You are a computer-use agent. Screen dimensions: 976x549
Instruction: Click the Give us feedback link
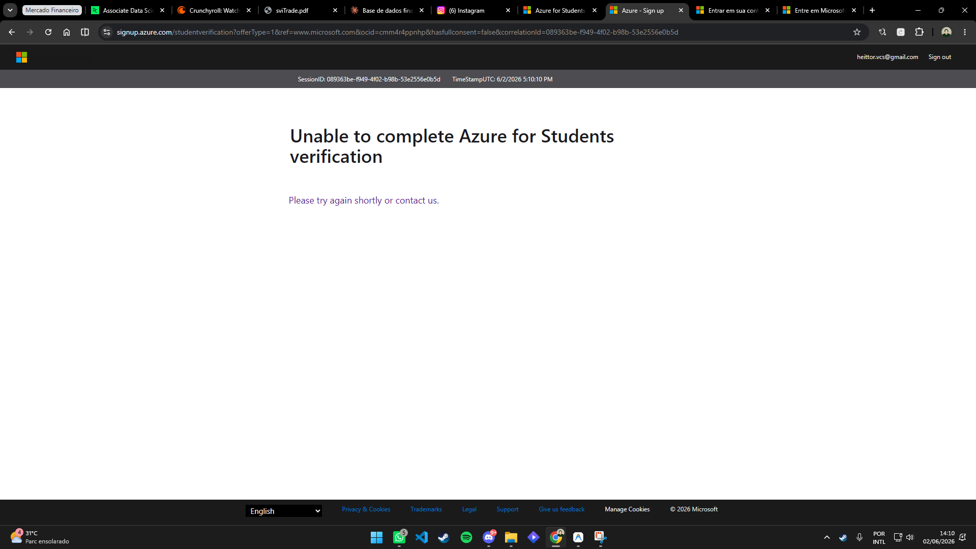[x=561, y=509]
